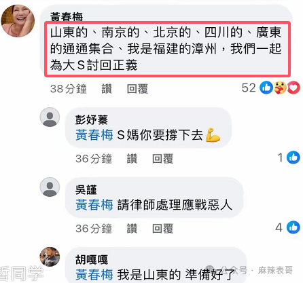Click the like icon on 彭妤蓁's reply
This screenshot has height=283, width=303.
(293, 157)
